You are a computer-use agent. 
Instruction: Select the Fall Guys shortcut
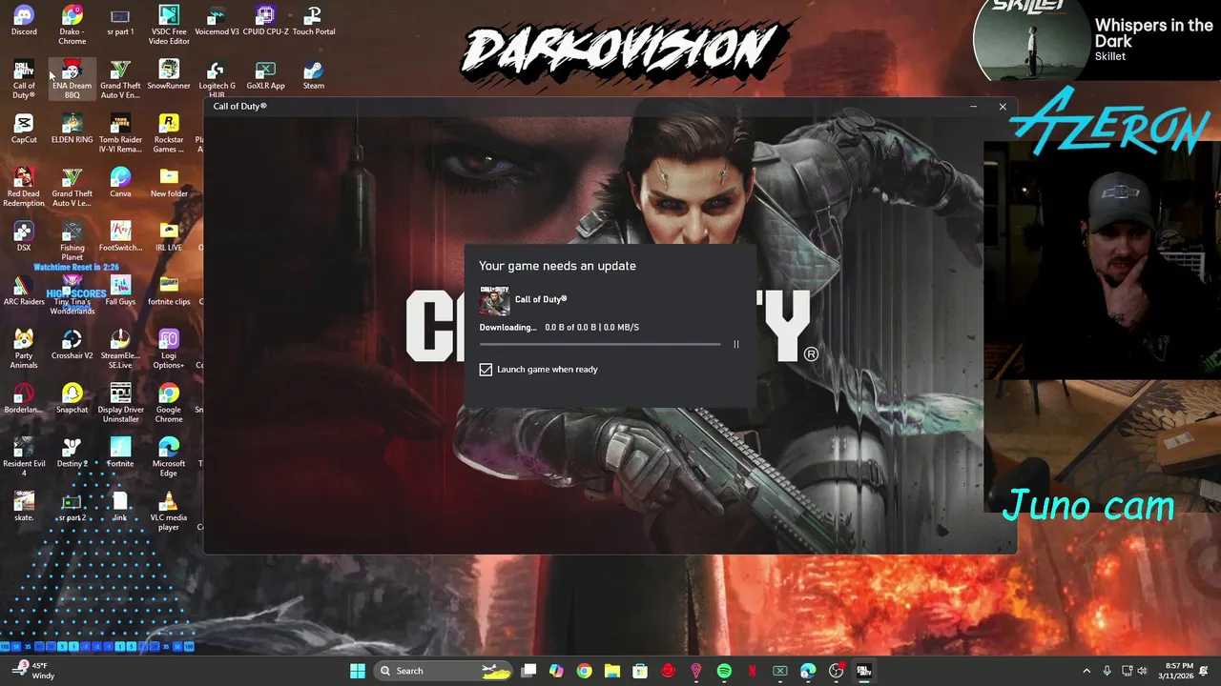[120, 291]
